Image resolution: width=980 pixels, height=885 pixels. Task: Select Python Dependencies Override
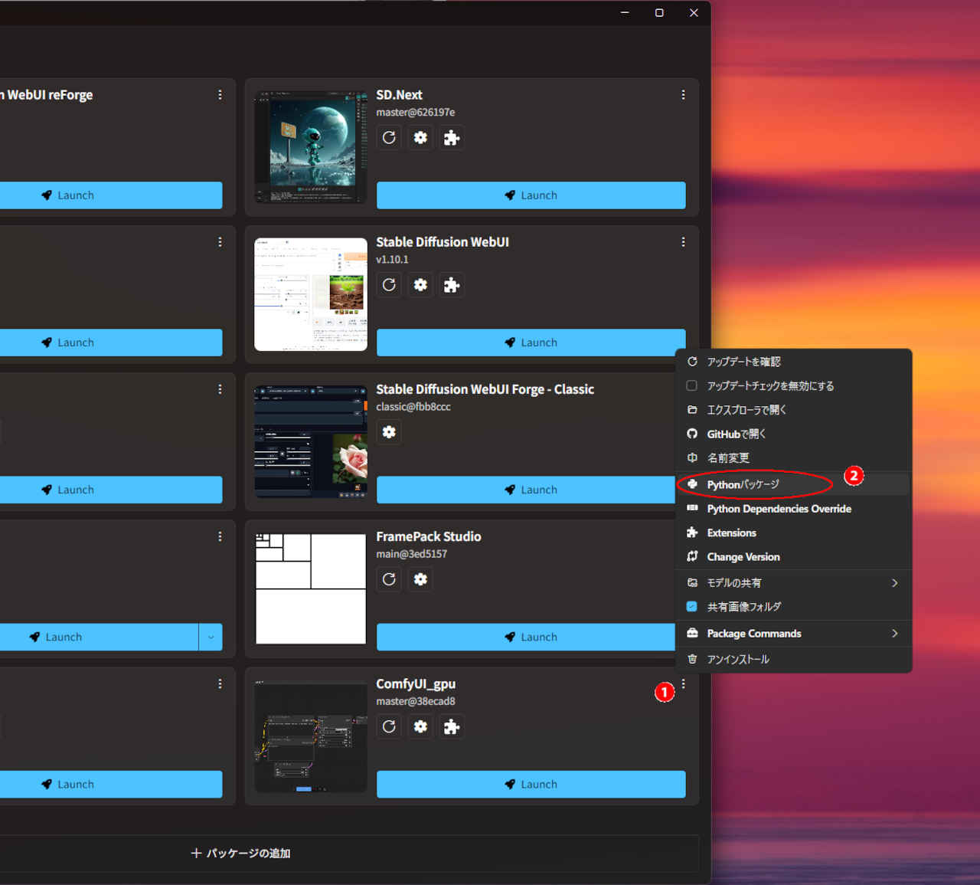[x=793, y=509]
